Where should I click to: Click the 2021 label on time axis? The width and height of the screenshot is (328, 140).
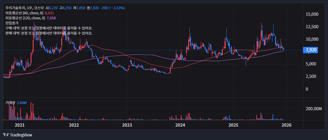(20, 125)
